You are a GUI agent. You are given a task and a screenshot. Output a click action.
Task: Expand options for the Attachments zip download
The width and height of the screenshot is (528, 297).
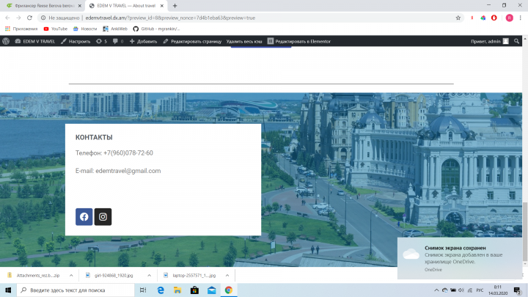point(71,276)
